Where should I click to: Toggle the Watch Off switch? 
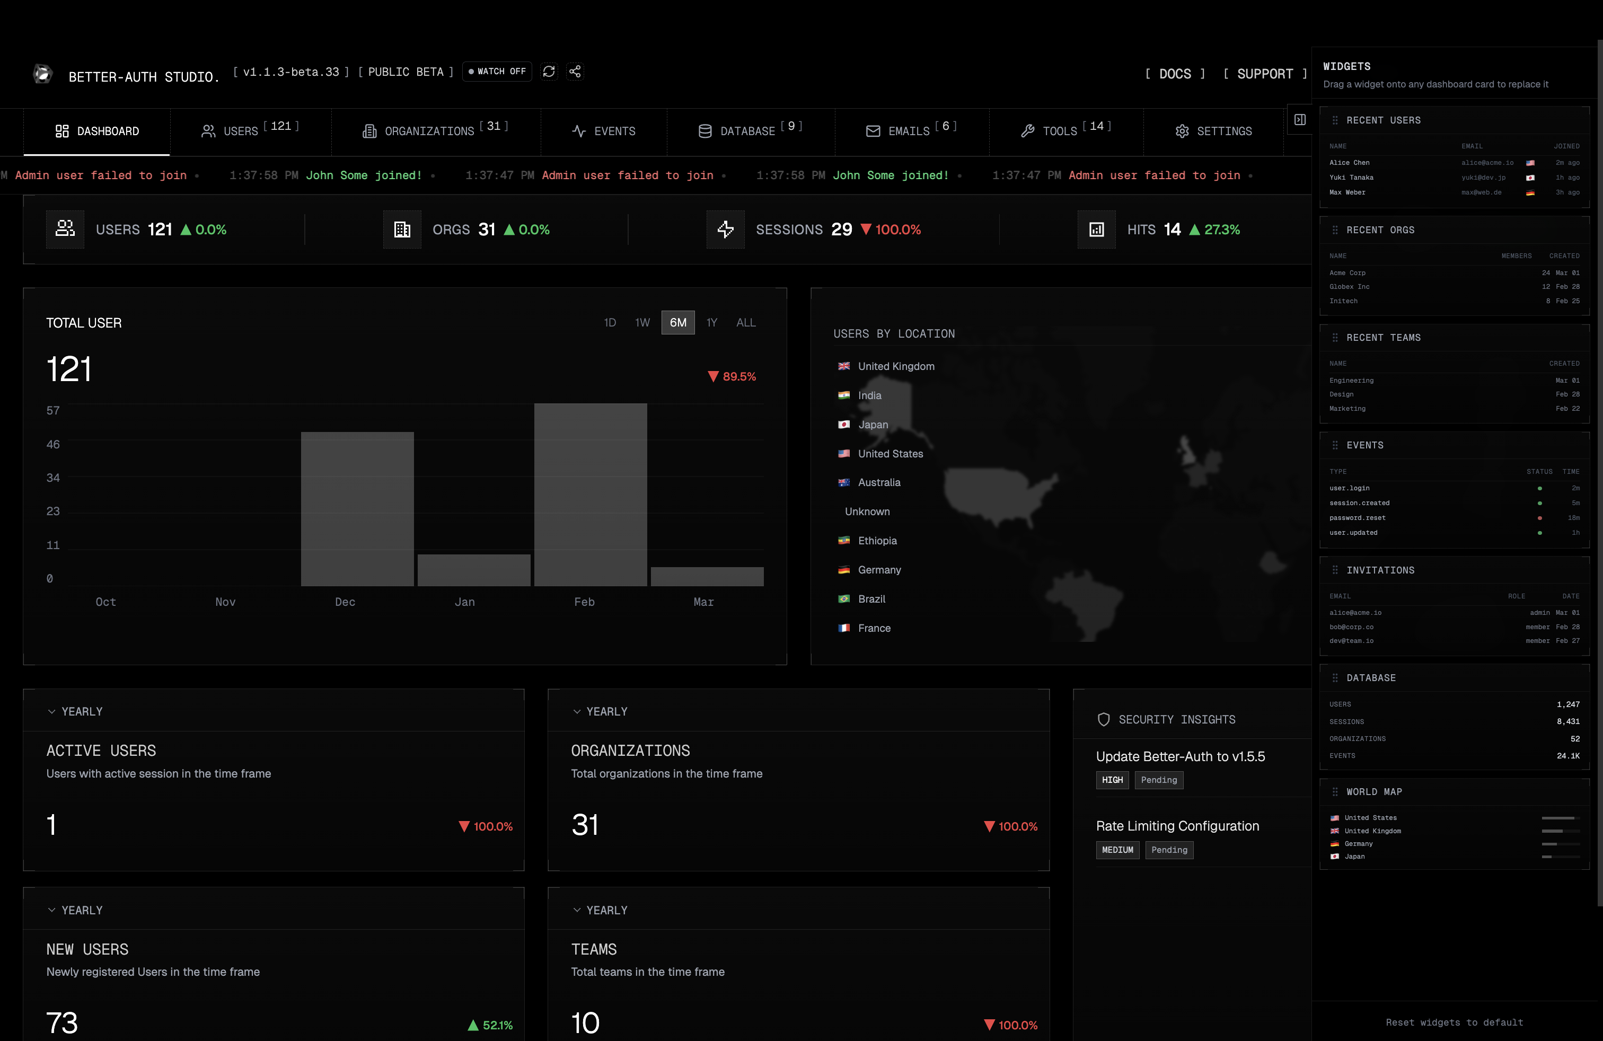tap(497, 72)
